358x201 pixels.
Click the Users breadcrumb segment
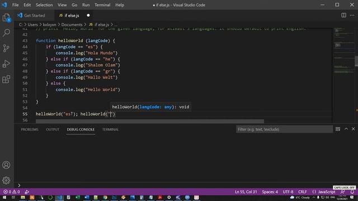[32, 25]
